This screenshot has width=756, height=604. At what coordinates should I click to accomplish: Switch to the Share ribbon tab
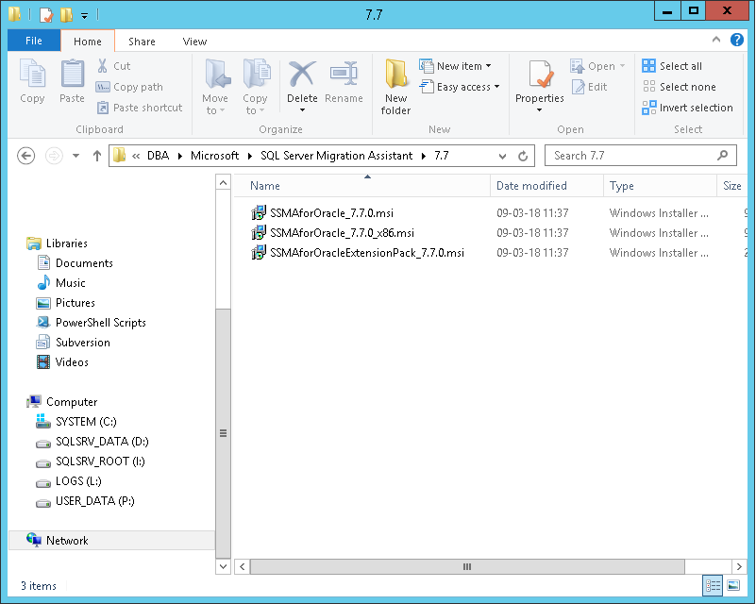(x=142, y=42)
